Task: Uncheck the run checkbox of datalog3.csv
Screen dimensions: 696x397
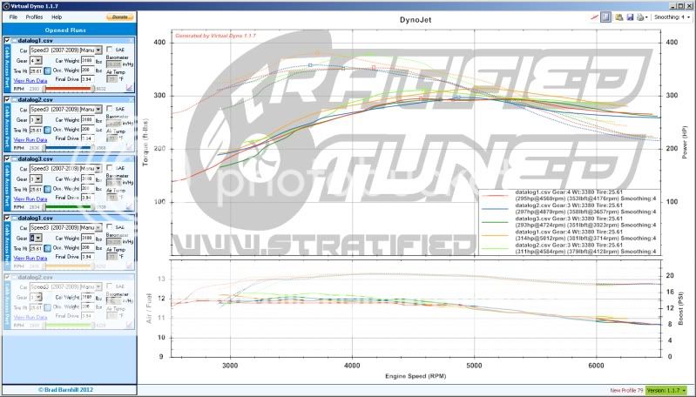Action: pyautogui.click(x=7, y=158)
